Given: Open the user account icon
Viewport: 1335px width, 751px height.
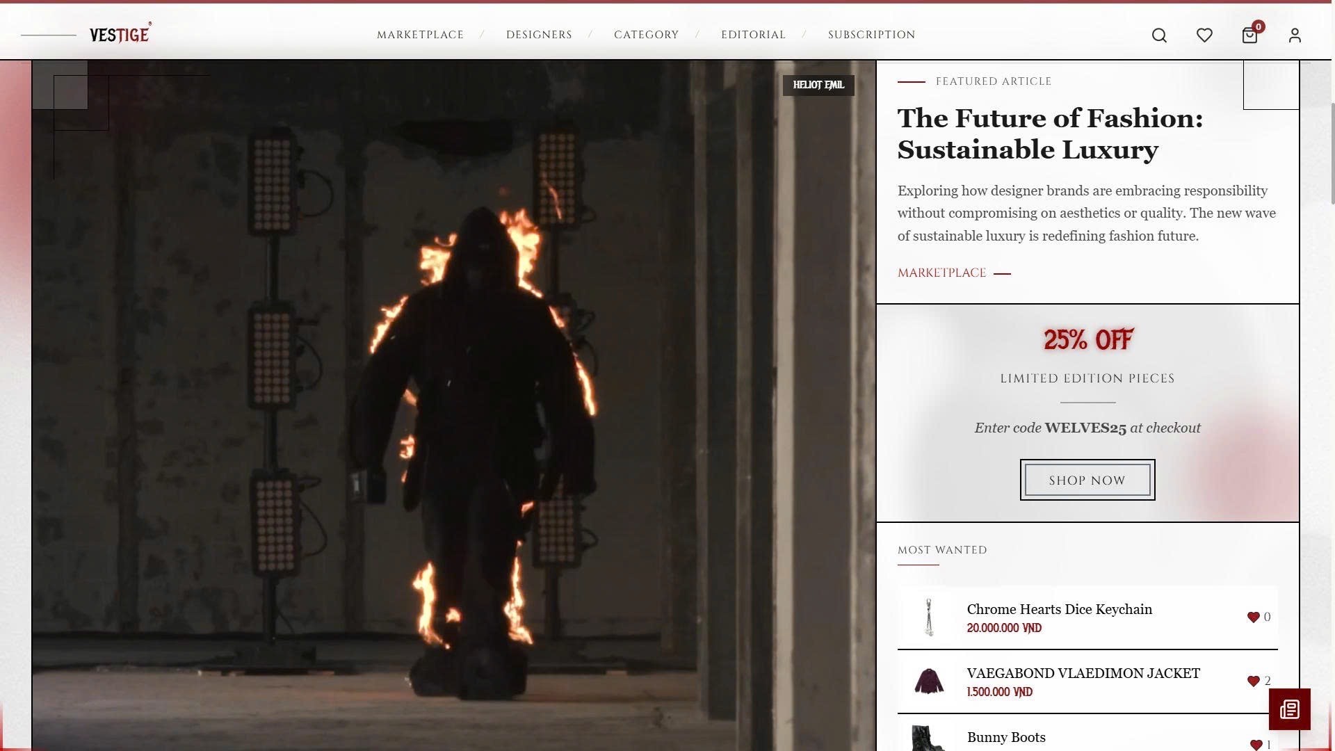Looking at the screenshot, I should [x=1295, y=35].
